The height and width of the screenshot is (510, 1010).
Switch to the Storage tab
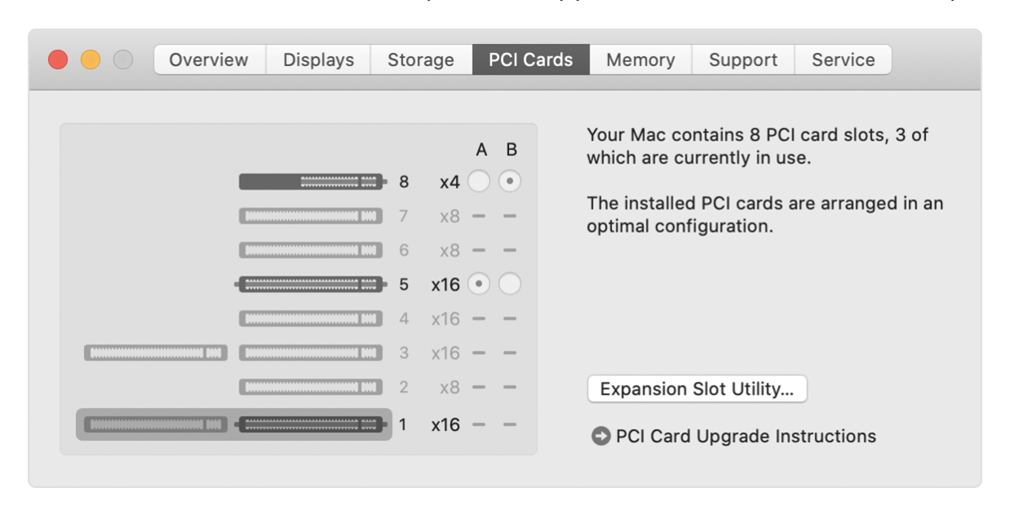pos(421,59)
